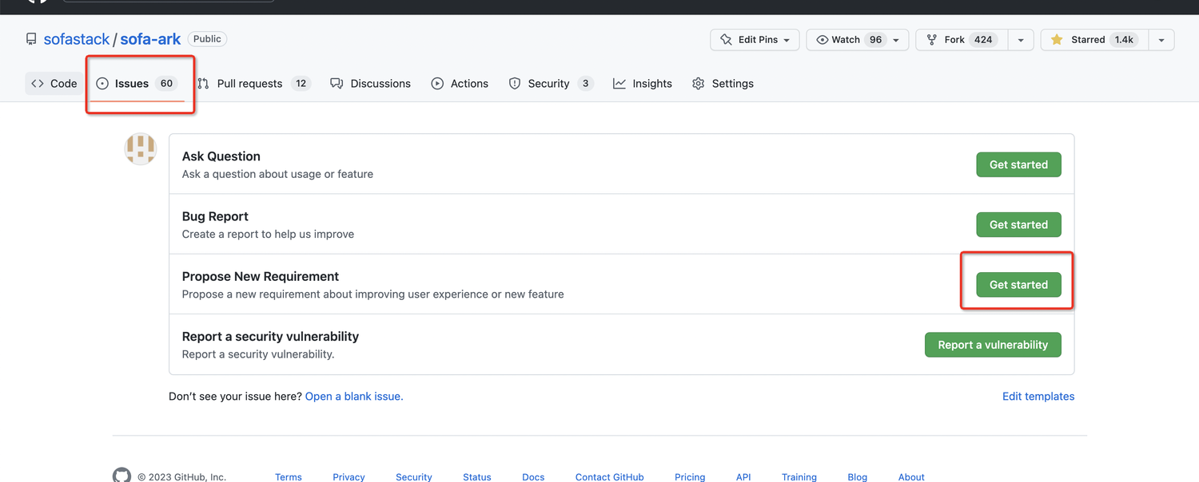Click the Settings gear icon

tap(699, 83)
